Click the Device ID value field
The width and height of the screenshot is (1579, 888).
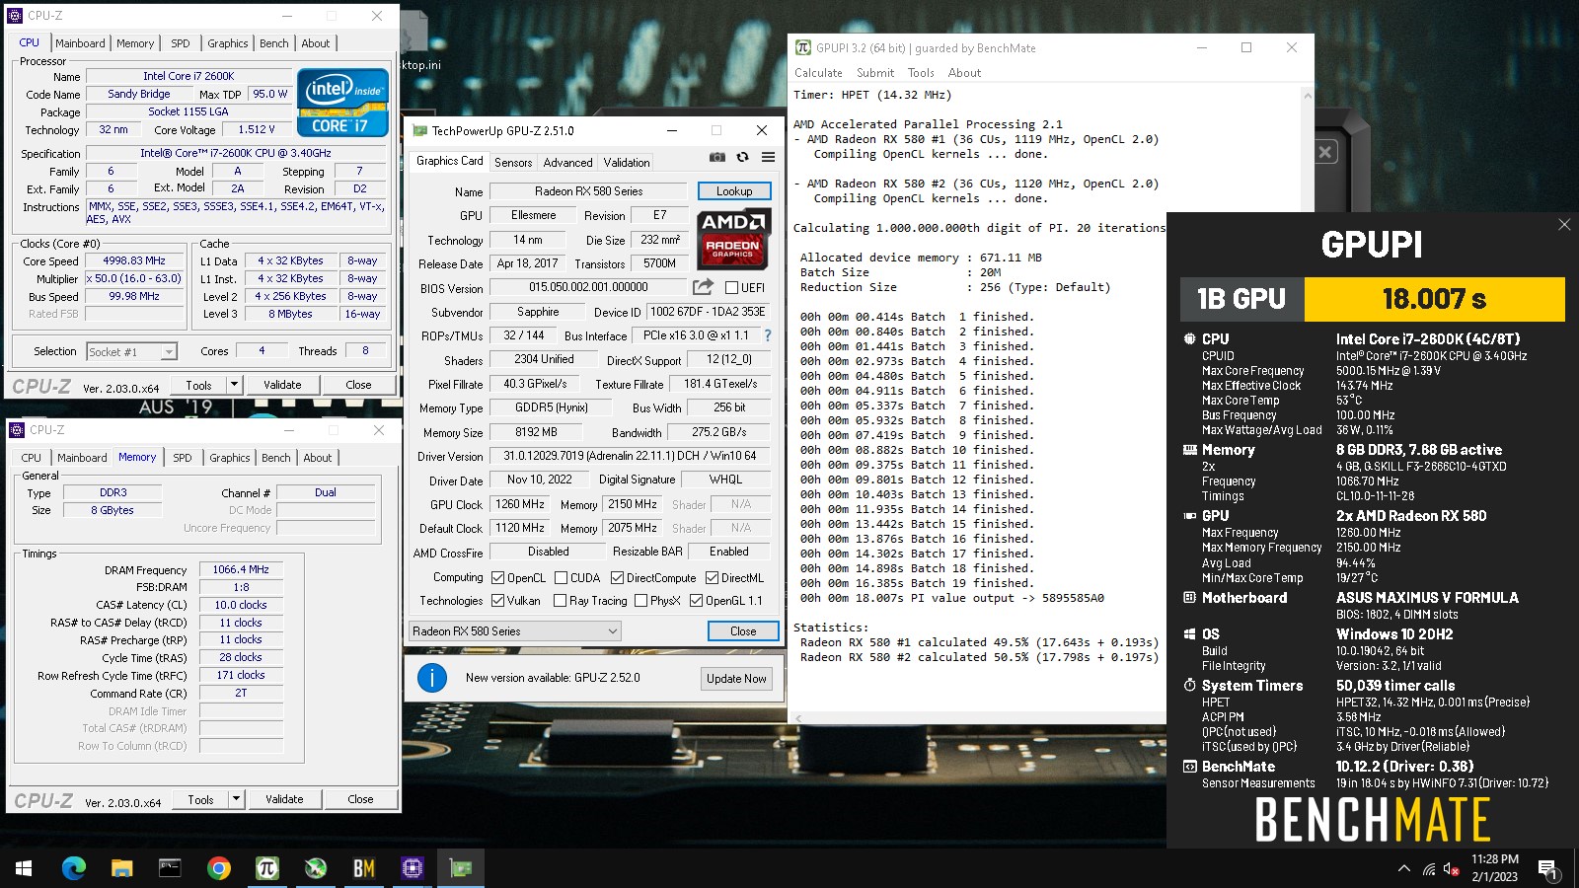[x=708, y=312]
